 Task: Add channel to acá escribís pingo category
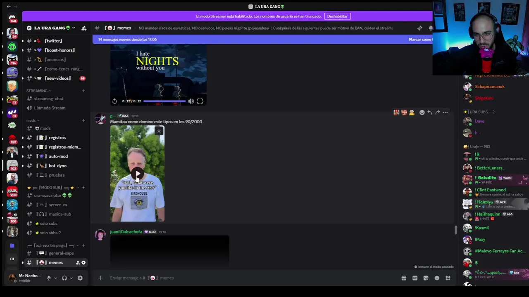click(x=83, y=245)
